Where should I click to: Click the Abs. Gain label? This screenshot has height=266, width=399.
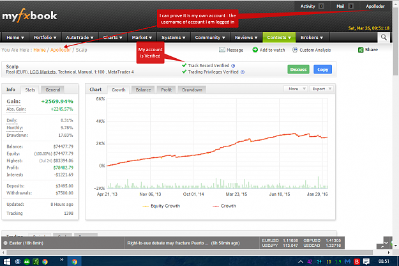(x=17, y=109)
